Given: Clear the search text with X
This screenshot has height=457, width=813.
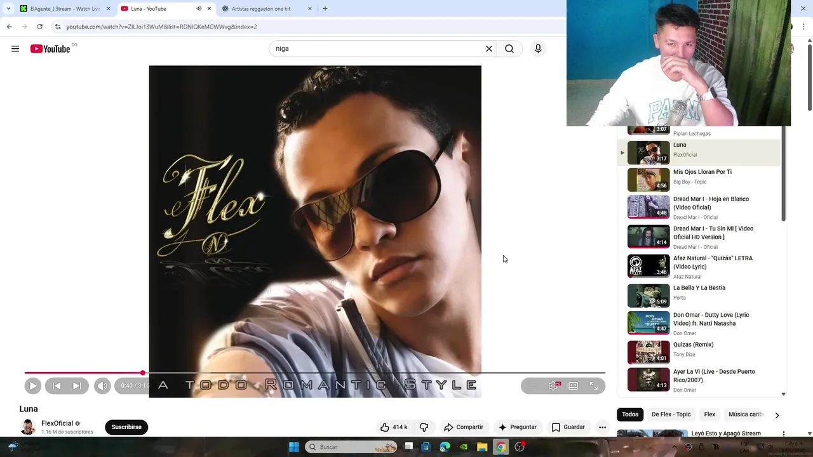Looking at the screenshot, I should (489, 49).
